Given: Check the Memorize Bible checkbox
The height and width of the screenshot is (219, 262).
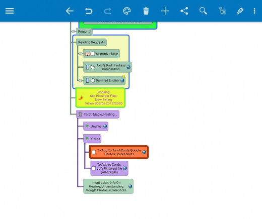Looking at the screenshot, I should (x=93, y=54).
